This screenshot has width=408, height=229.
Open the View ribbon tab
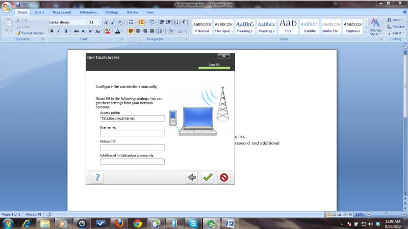(150, 12)
